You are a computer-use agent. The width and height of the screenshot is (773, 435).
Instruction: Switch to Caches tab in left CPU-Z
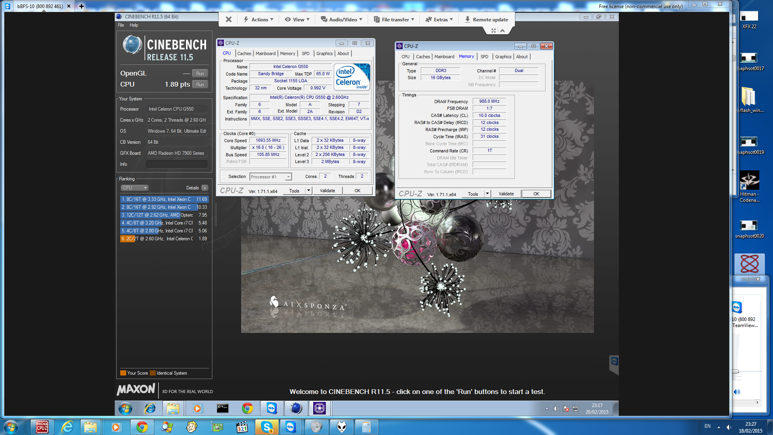pyautogui.click(x=244, y=54)
